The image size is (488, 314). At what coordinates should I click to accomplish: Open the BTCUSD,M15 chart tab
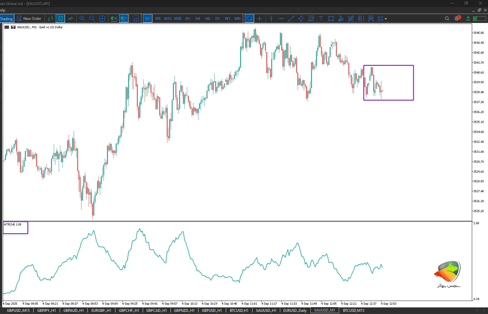(353, 310)
